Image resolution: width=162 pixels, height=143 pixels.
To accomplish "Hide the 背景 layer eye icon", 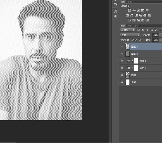I will click(x=122, y=82).
